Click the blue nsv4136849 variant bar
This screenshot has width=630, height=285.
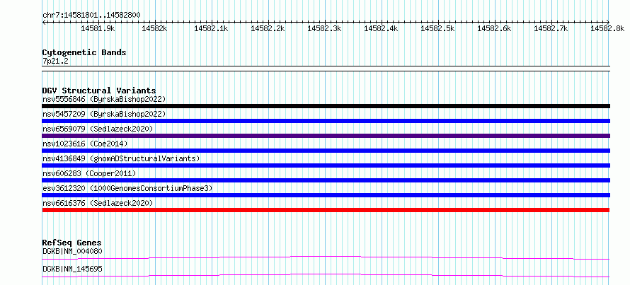(x=326, y=165)
